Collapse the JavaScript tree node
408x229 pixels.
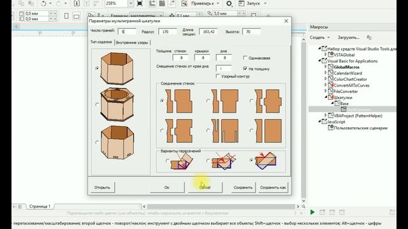pos(319,121)
